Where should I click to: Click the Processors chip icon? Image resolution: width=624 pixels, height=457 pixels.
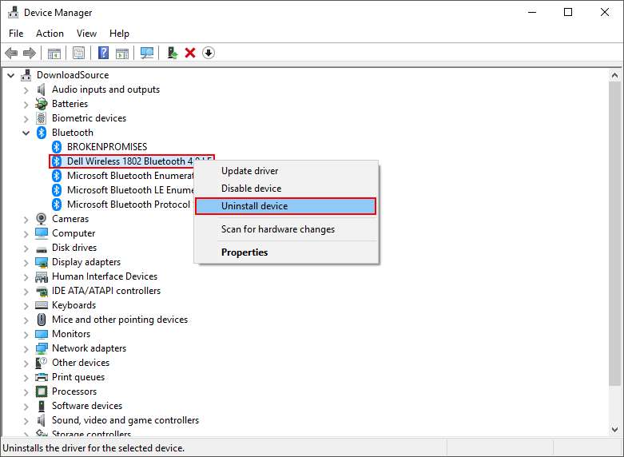[42, 391]
